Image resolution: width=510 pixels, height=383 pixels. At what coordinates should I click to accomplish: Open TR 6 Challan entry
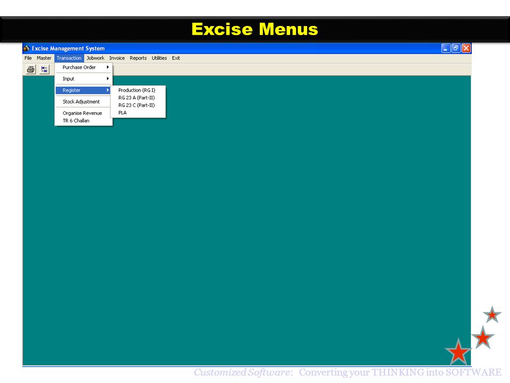tap(83, 121)
